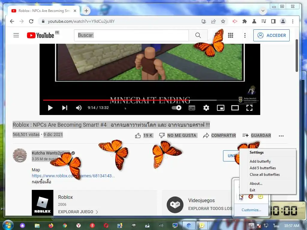The image size is (307, 230).
Task: Toggle subtitles in the video player
Action: click(x=192, y=108)
